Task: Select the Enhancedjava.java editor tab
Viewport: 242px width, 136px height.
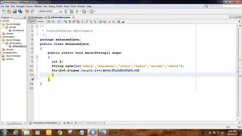Action: tap(60, 17)
